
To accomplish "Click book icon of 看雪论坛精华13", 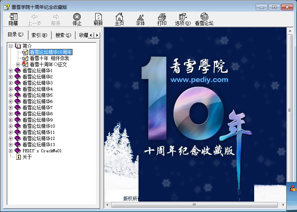I will [x=18, y=145].
